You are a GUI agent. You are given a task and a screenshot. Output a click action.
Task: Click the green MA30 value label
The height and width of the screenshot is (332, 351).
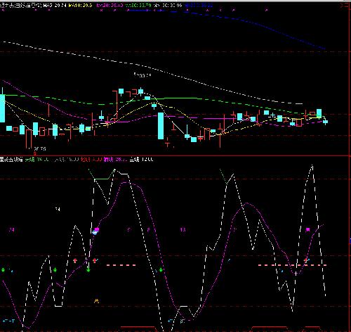(x=138, y=5)
